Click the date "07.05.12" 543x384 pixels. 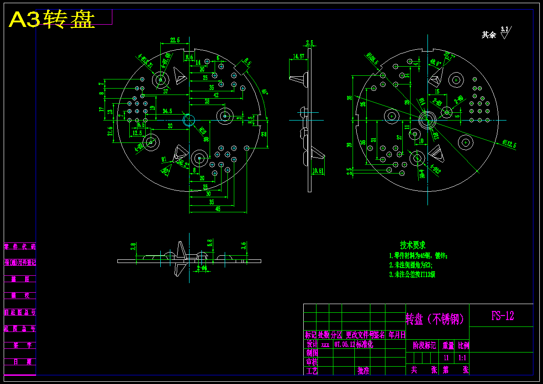[345, 345]
